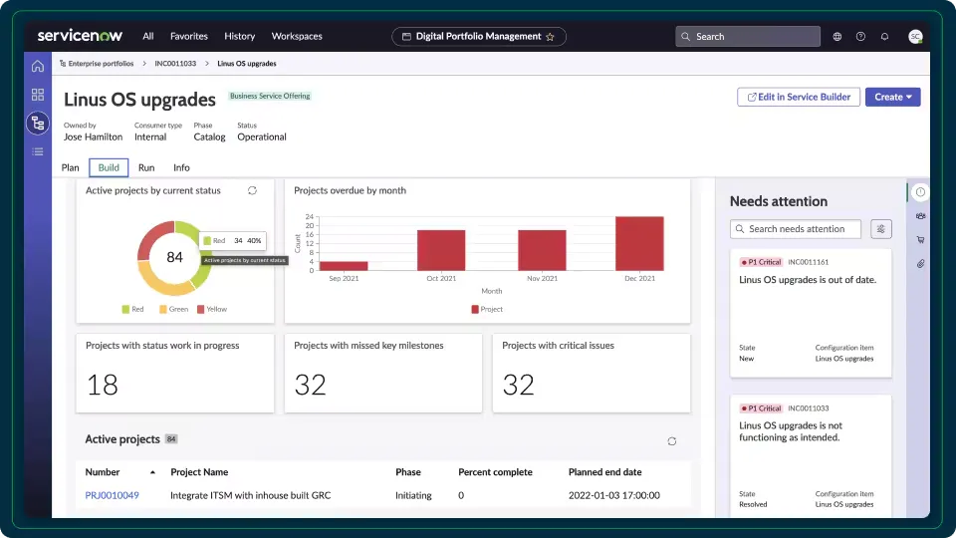The height and width of the screenshot is (538, 956).
Task: Show notifications via the bell icon
Action: click(884, 37)
